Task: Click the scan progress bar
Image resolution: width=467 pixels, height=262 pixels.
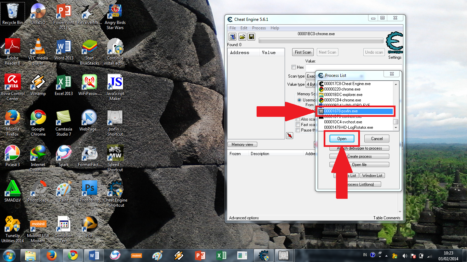Action: (x=321, y=41)
